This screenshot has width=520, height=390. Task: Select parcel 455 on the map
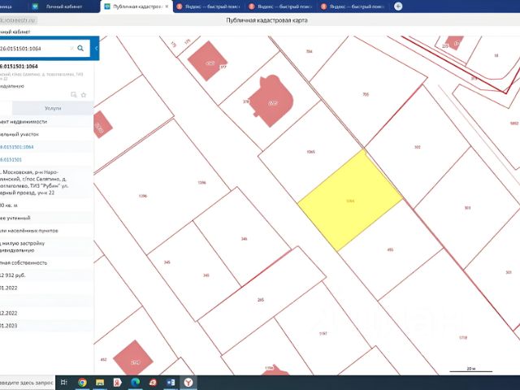[x=390, y=249]
